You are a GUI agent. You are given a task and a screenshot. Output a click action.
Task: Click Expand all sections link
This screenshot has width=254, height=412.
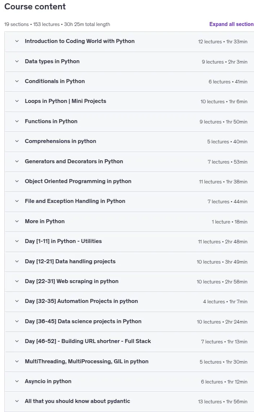coord(231,24)
